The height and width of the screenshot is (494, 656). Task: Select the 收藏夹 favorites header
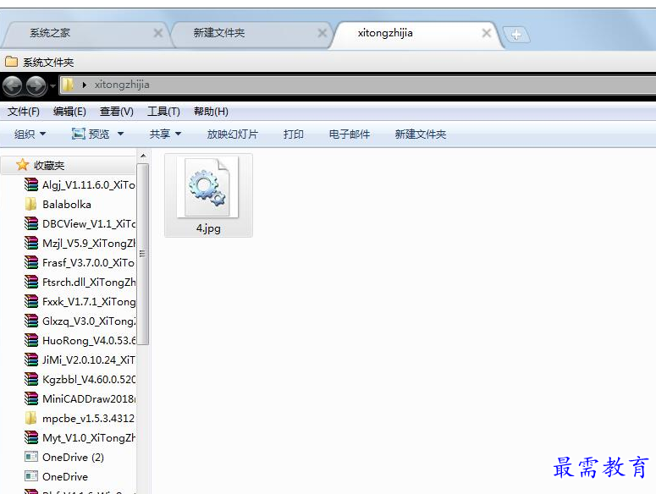point(69,166)
